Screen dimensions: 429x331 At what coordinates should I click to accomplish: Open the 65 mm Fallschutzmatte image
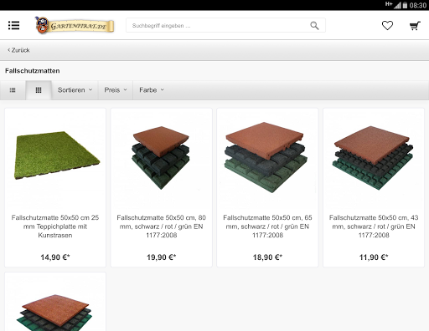click(267, 157)
